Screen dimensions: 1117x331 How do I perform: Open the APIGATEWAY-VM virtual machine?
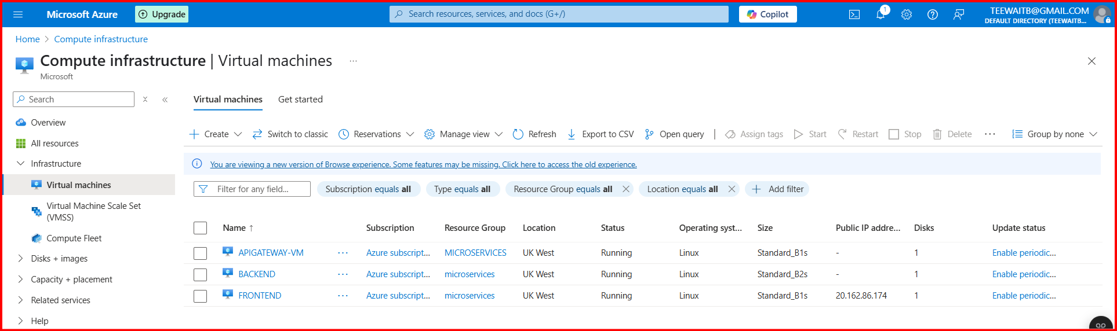click(x=271, y=253)
